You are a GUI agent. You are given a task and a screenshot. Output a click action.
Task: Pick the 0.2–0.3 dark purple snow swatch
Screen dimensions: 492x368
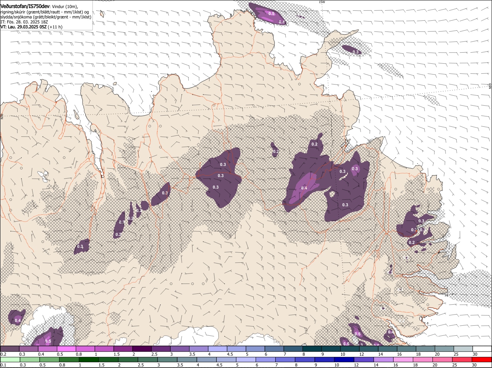[x=10, y=348]
